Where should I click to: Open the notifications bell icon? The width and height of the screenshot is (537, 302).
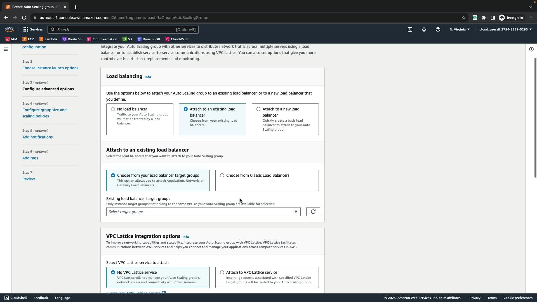(x=424, y=29)
